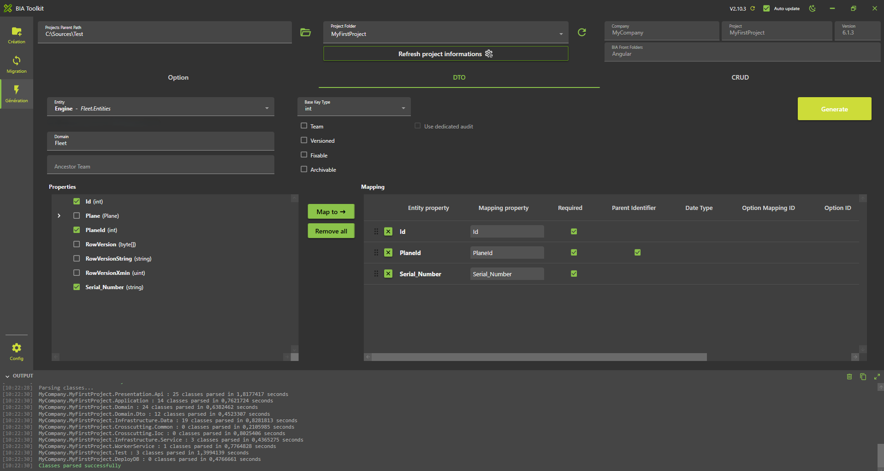
Task: Edit the Serial_Number mapping property field
Action: pyautogui.click(x=507, y=274)
